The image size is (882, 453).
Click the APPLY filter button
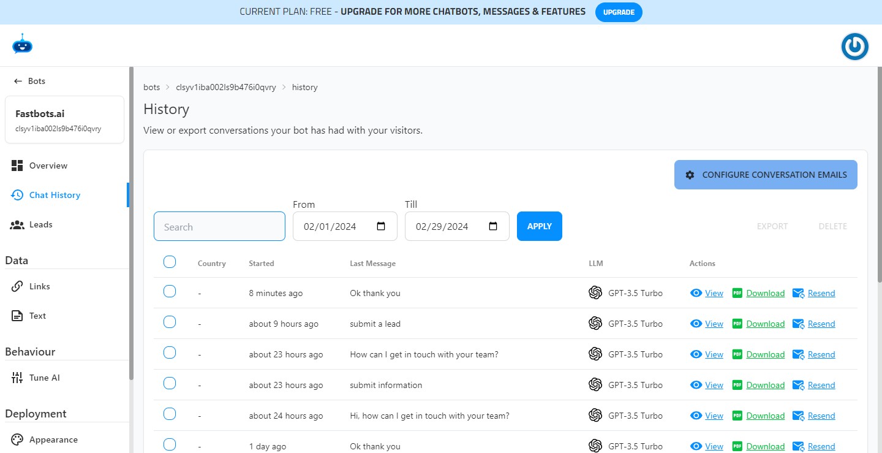pos(539,226)
